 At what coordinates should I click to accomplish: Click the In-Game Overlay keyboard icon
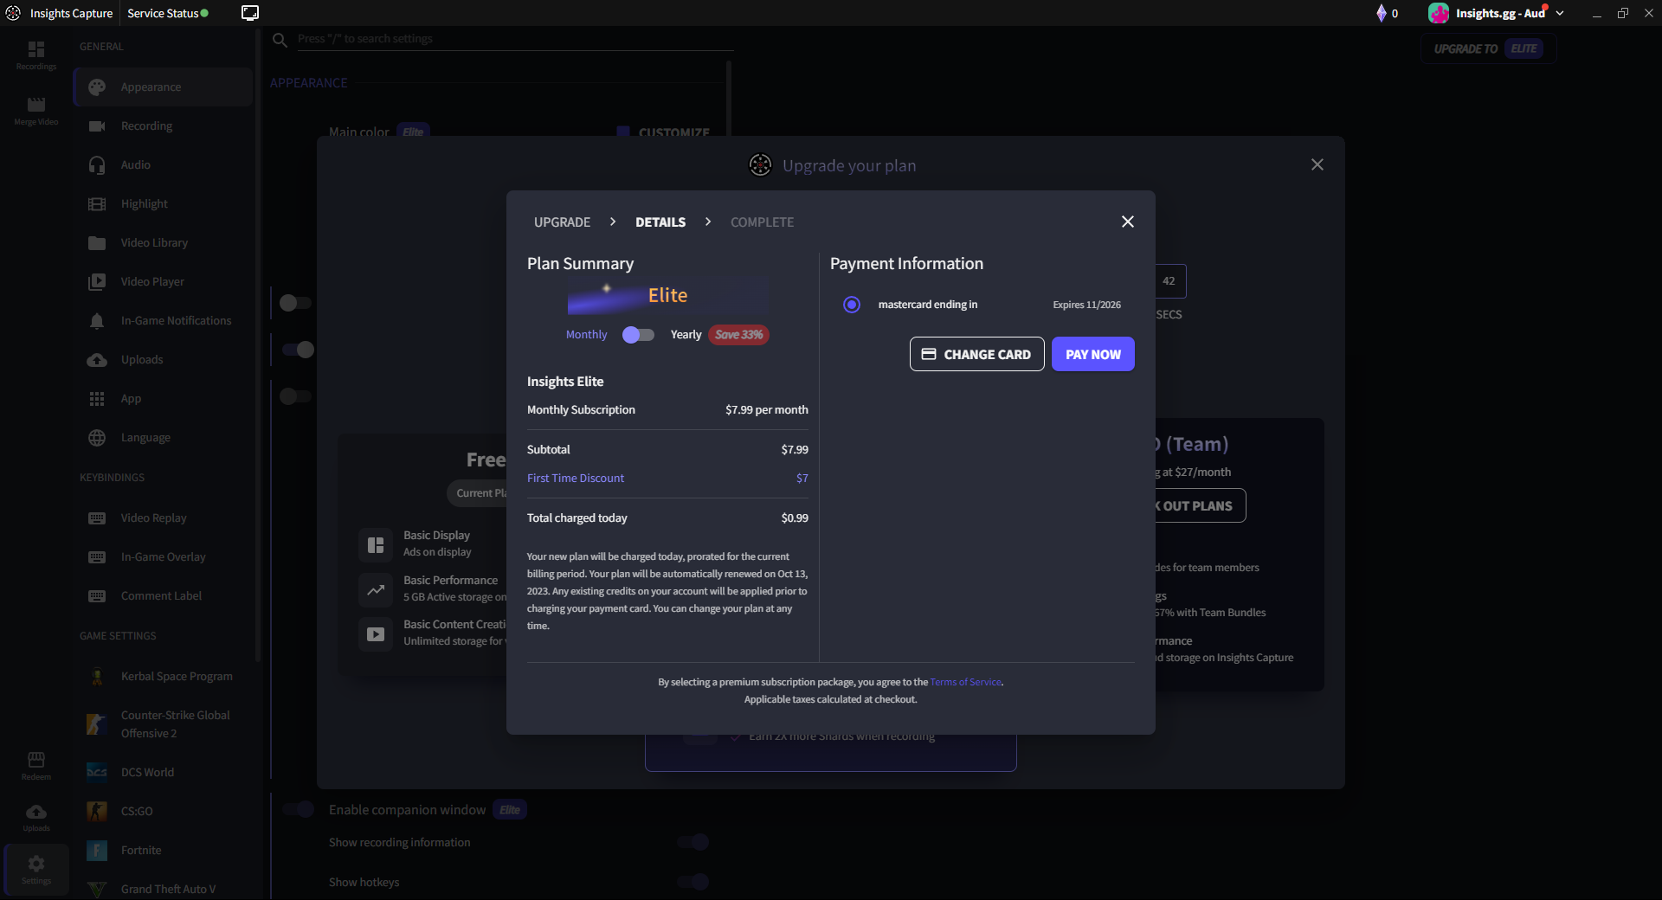click(97, 557)
